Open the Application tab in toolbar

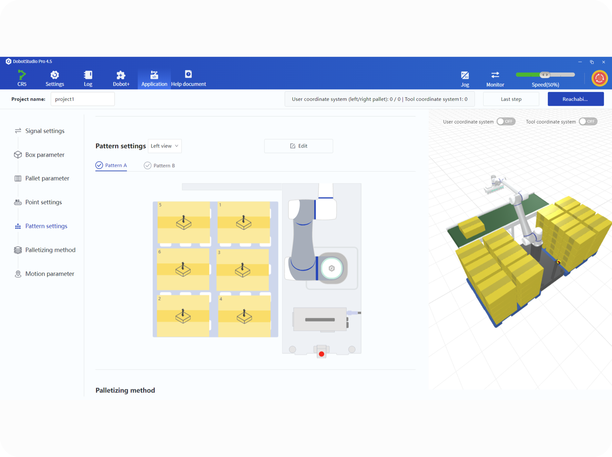pyautogui.click(x=154, y=78)
